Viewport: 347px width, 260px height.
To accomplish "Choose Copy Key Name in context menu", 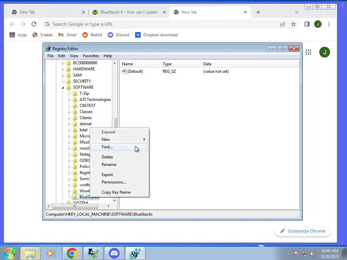I will click(120, 192).
